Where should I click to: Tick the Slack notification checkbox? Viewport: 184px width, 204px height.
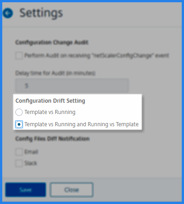[x=19, y=163]
